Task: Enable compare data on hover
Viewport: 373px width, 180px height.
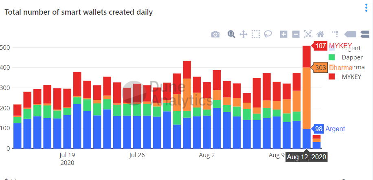Action: click(364, 34)
